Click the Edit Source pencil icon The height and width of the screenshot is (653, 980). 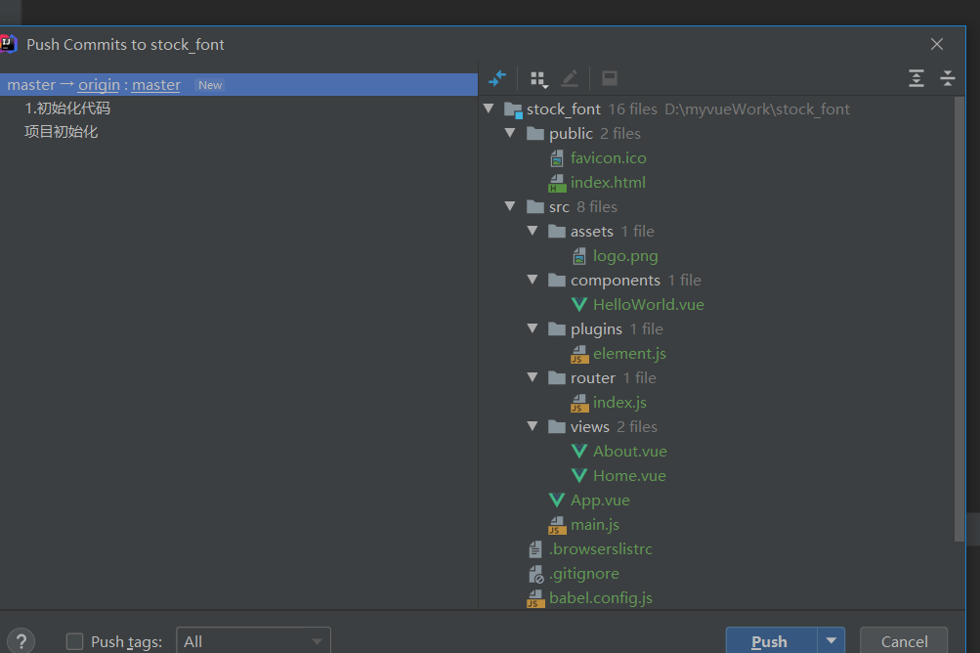[x=570, y=78]
